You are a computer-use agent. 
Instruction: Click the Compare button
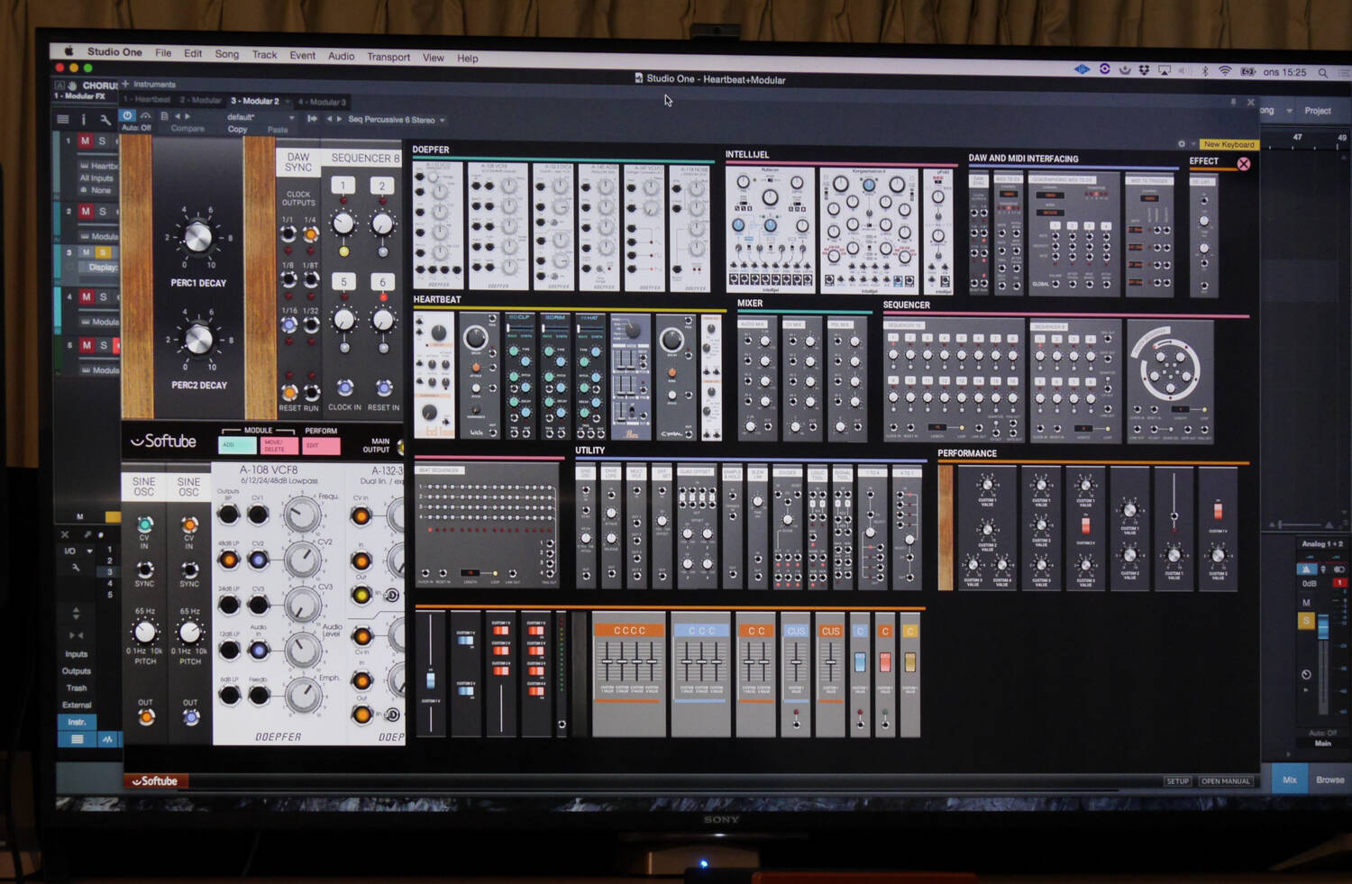[x=187, y=129]
